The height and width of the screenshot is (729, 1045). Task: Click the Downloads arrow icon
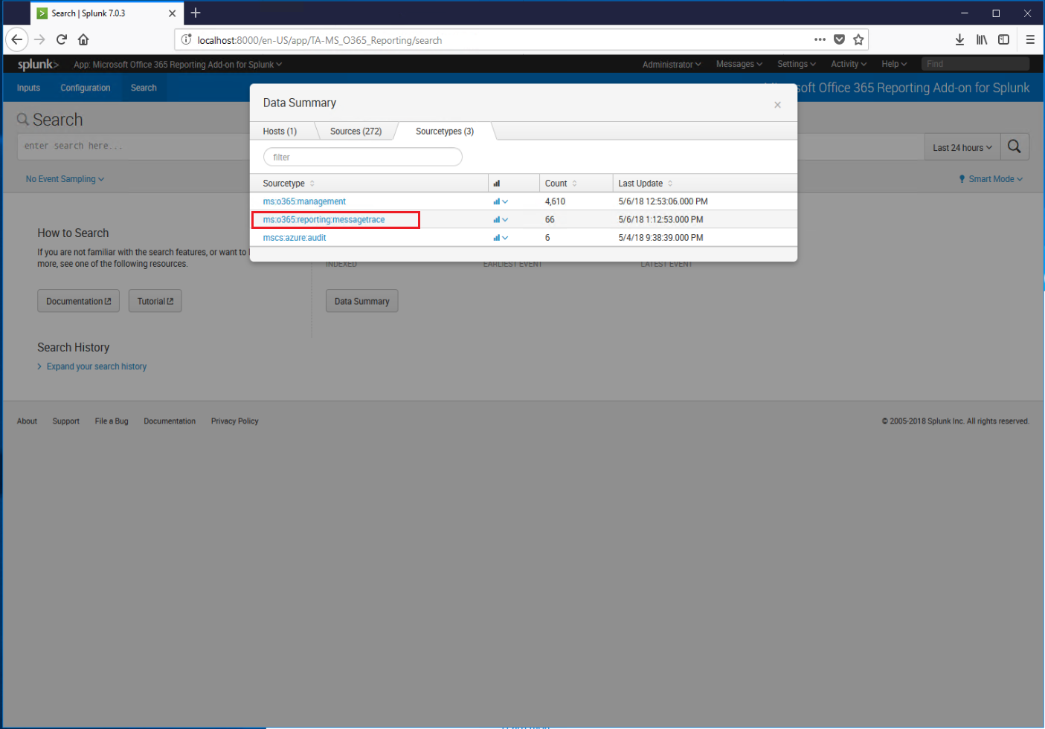point(959,39)
